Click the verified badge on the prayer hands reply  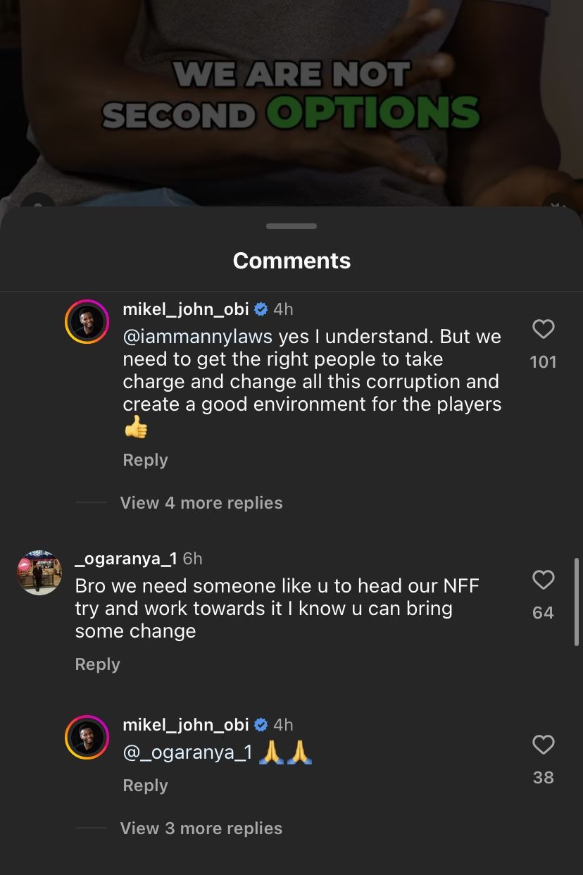261,724
